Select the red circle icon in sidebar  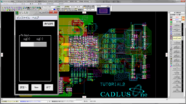171,20
